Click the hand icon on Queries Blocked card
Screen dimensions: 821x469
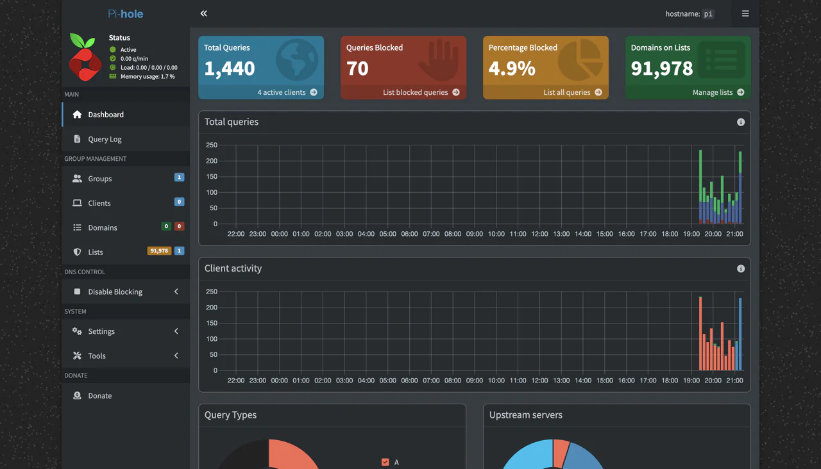tap(439, 60)
